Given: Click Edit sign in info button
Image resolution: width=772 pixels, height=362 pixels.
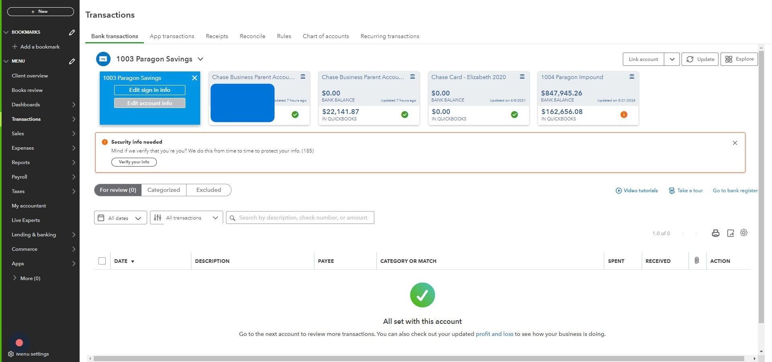Looking at the screenshot, I should [150, 90].
